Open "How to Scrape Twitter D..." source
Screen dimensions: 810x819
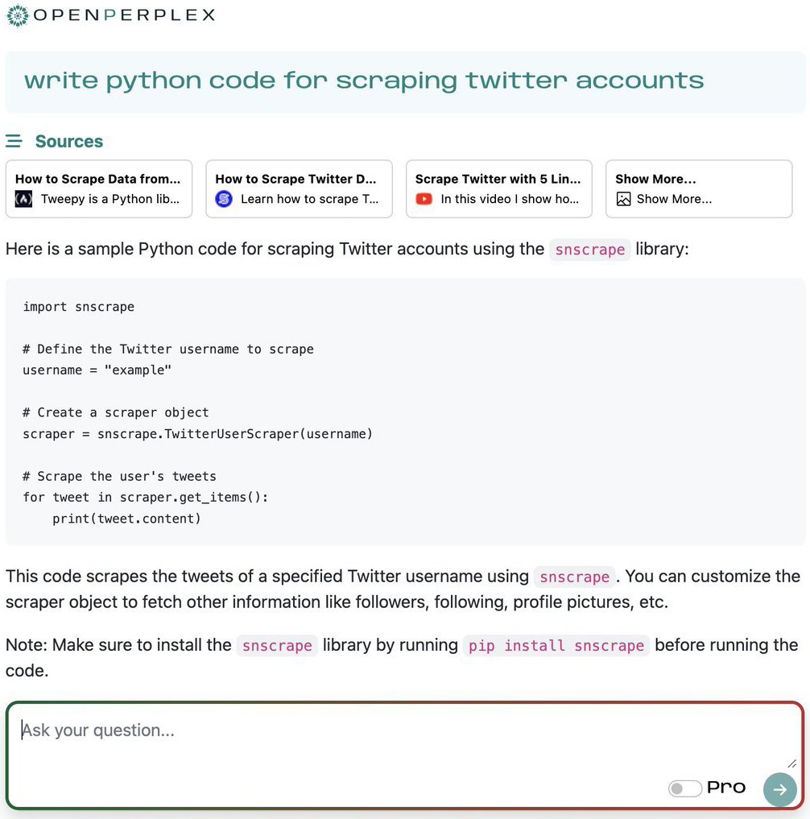[x=296, y=179]
